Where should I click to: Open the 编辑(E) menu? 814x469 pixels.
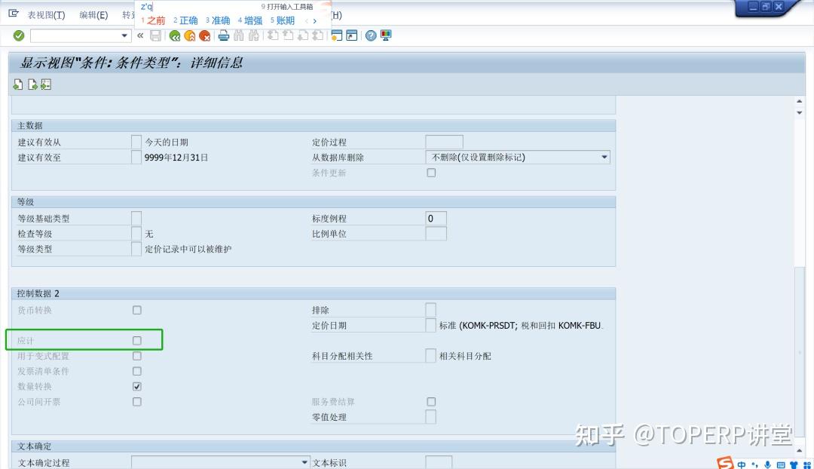click(x=92, y=14)
